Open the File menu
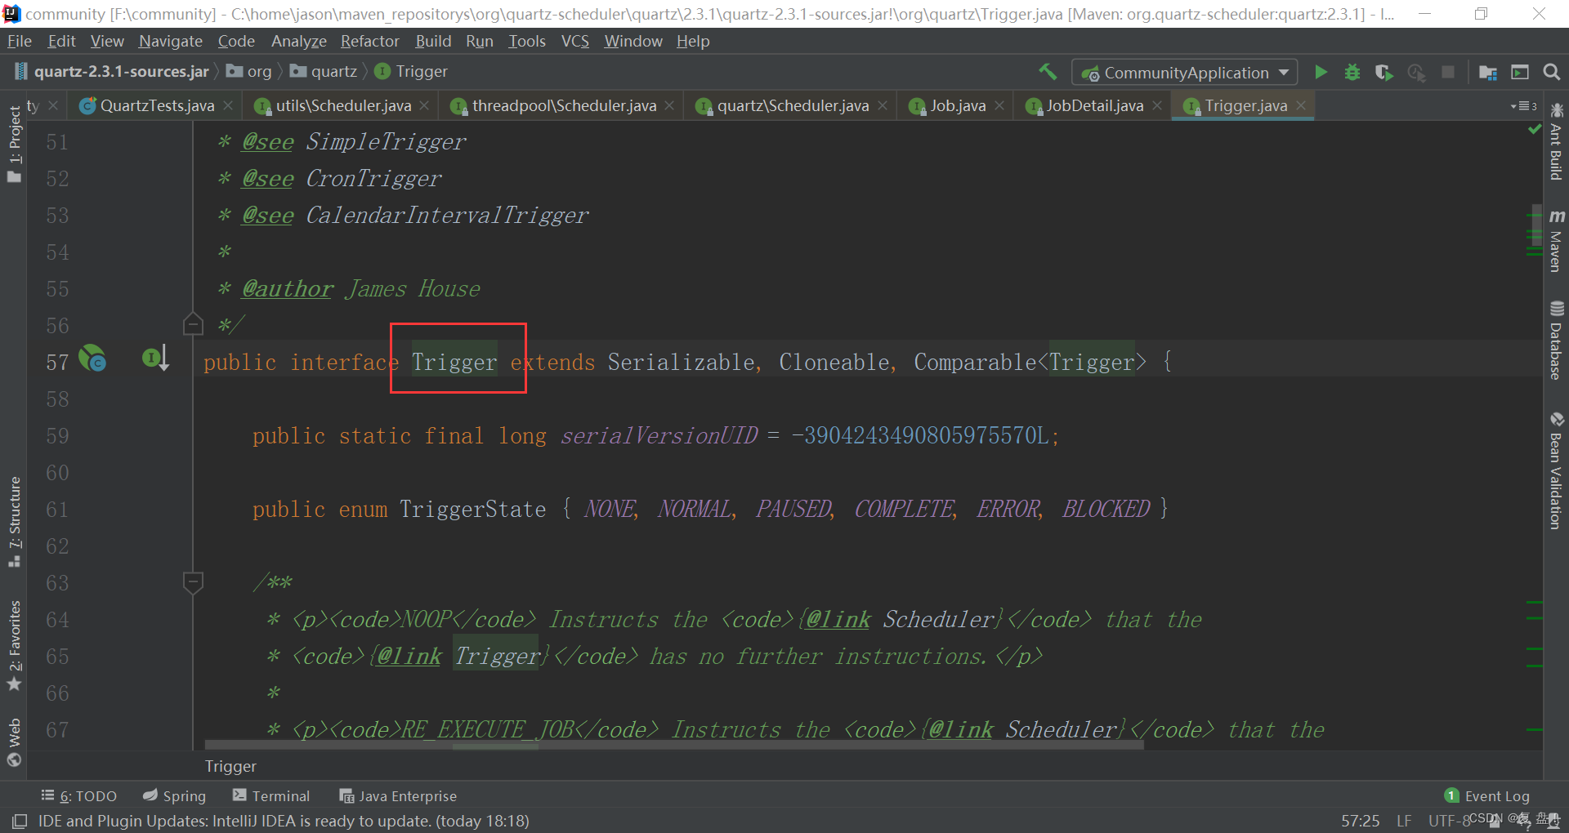 (19, 41)
